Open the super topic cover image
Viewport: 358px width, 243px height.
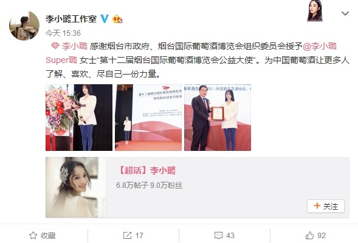tap(76, 187)
